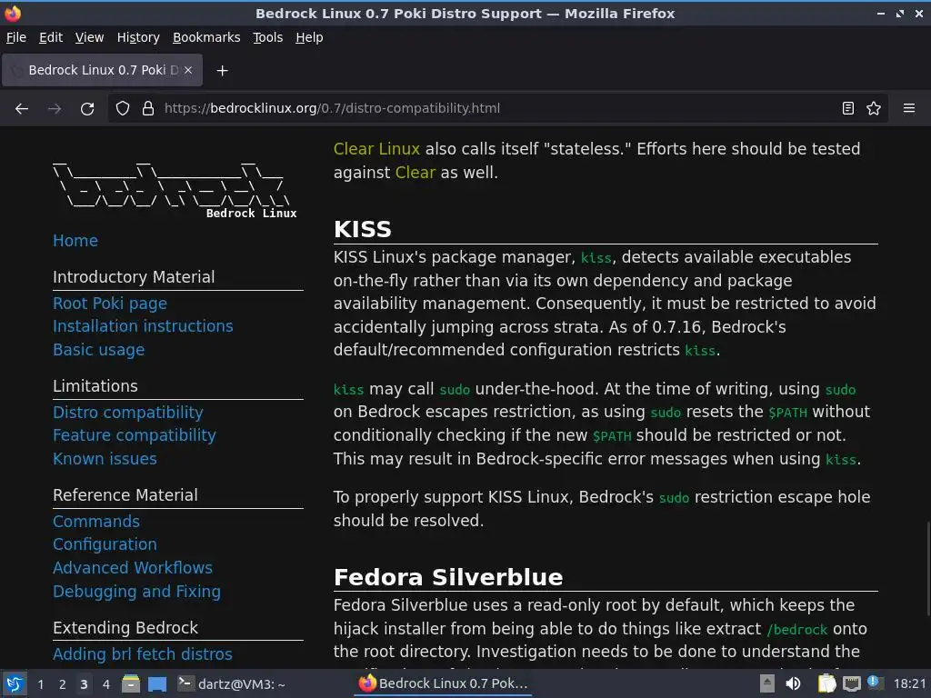Open a new tab with plus button
Screen dimensions: 931x698
[222, 71]
